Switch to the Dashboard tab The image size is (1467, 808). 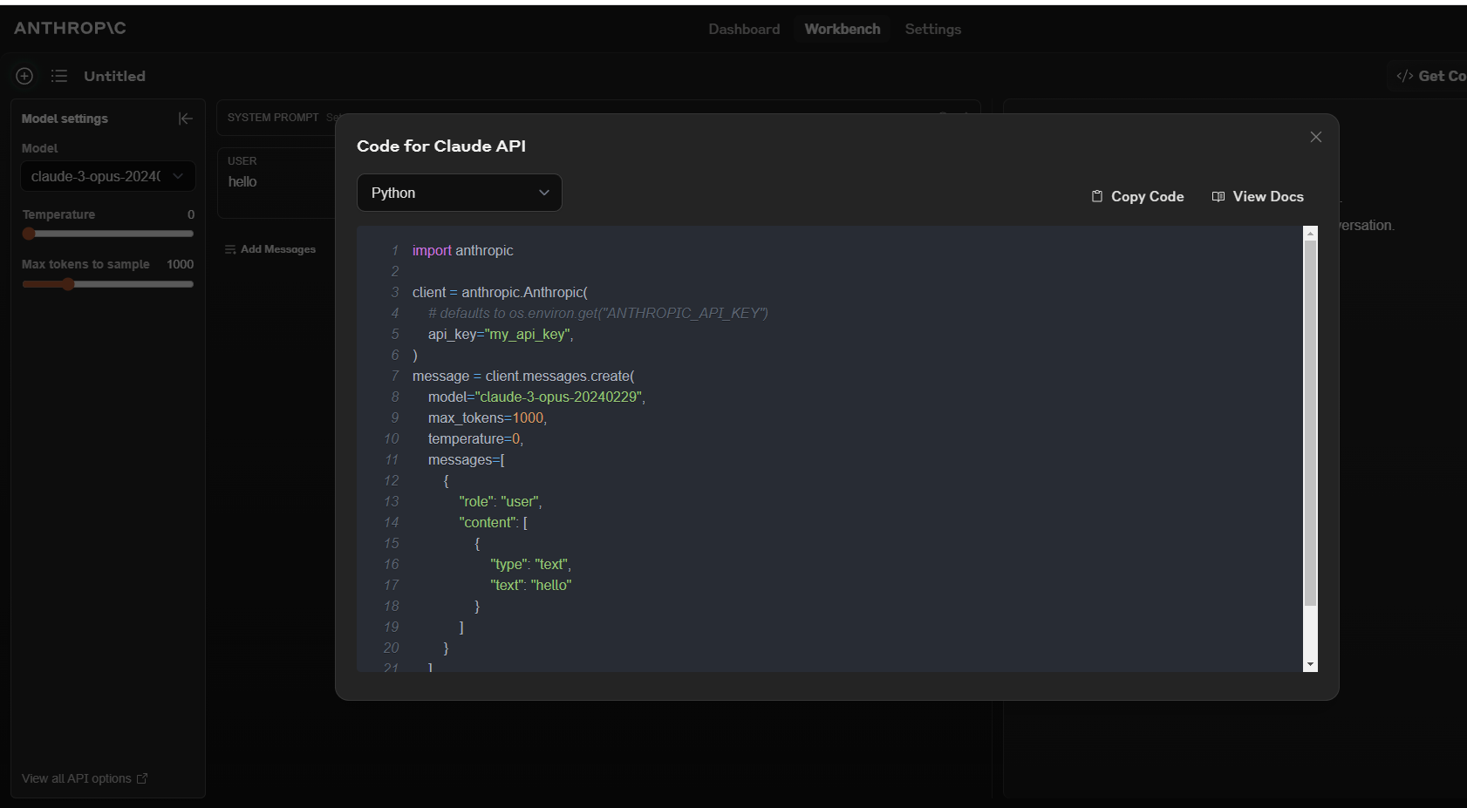tap(744, 29)
